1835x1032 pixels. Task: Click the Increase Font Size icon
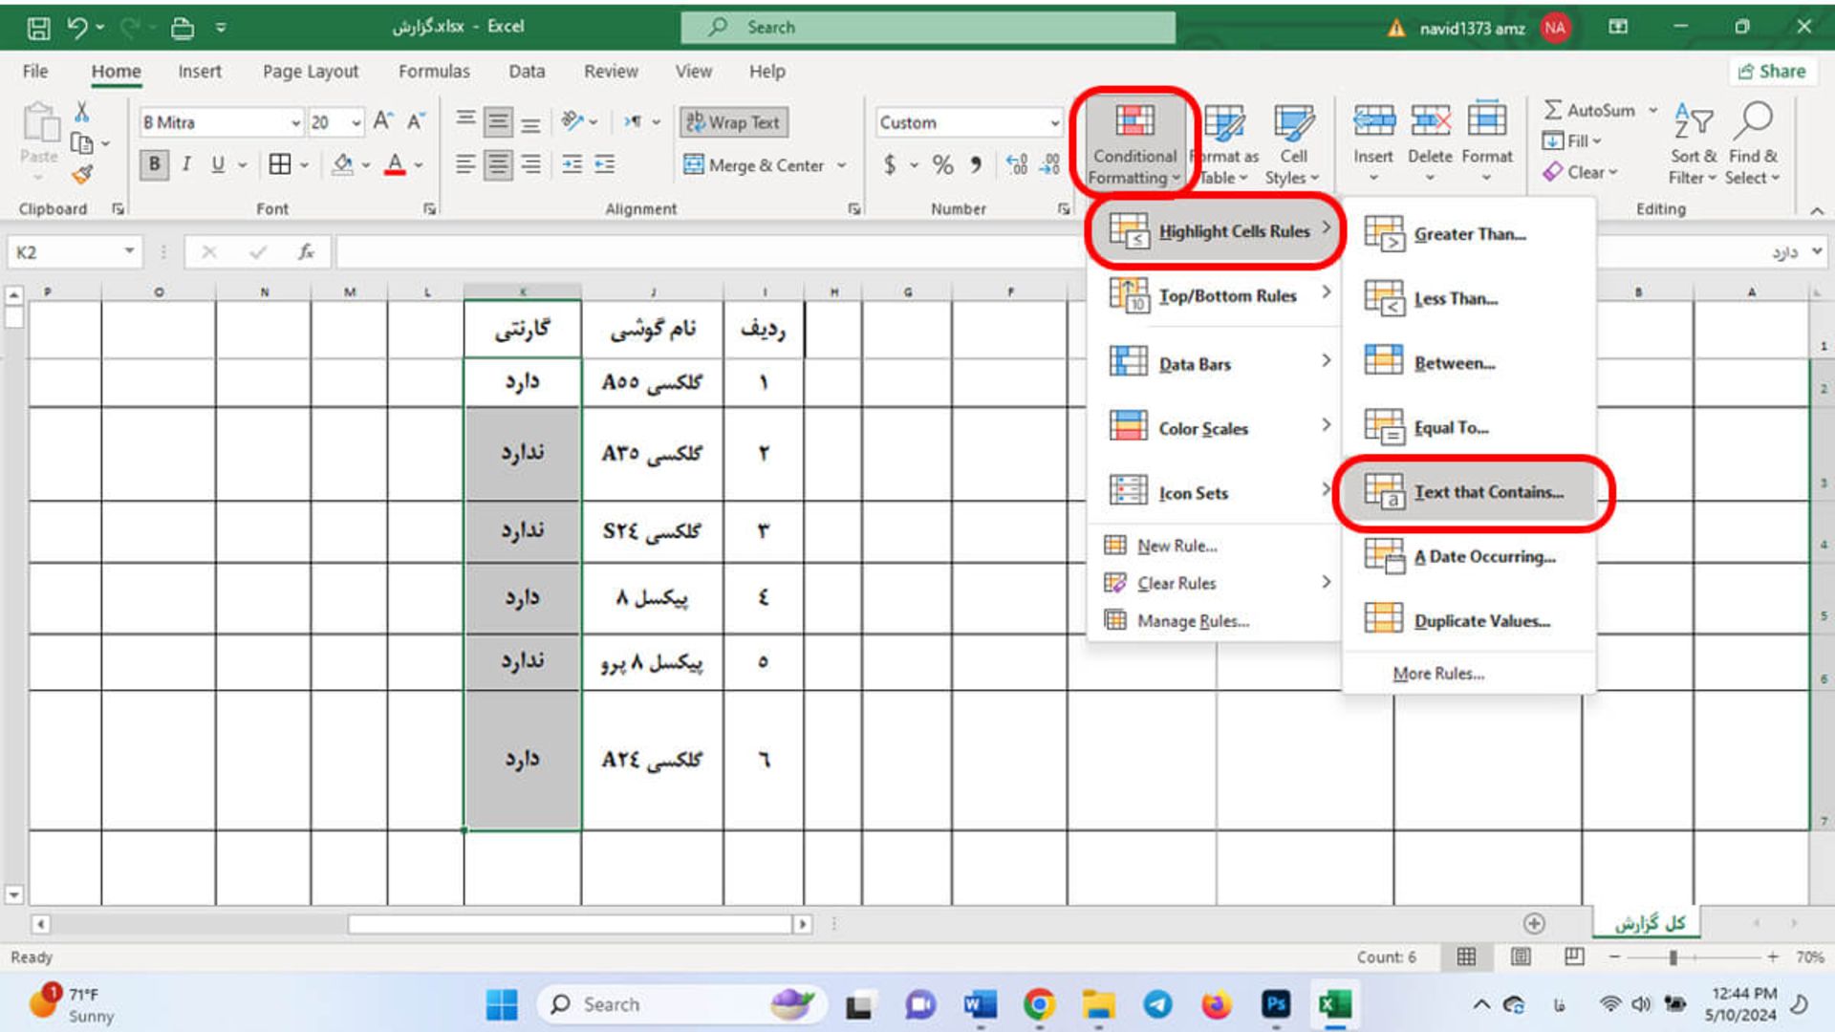point(382,121)
